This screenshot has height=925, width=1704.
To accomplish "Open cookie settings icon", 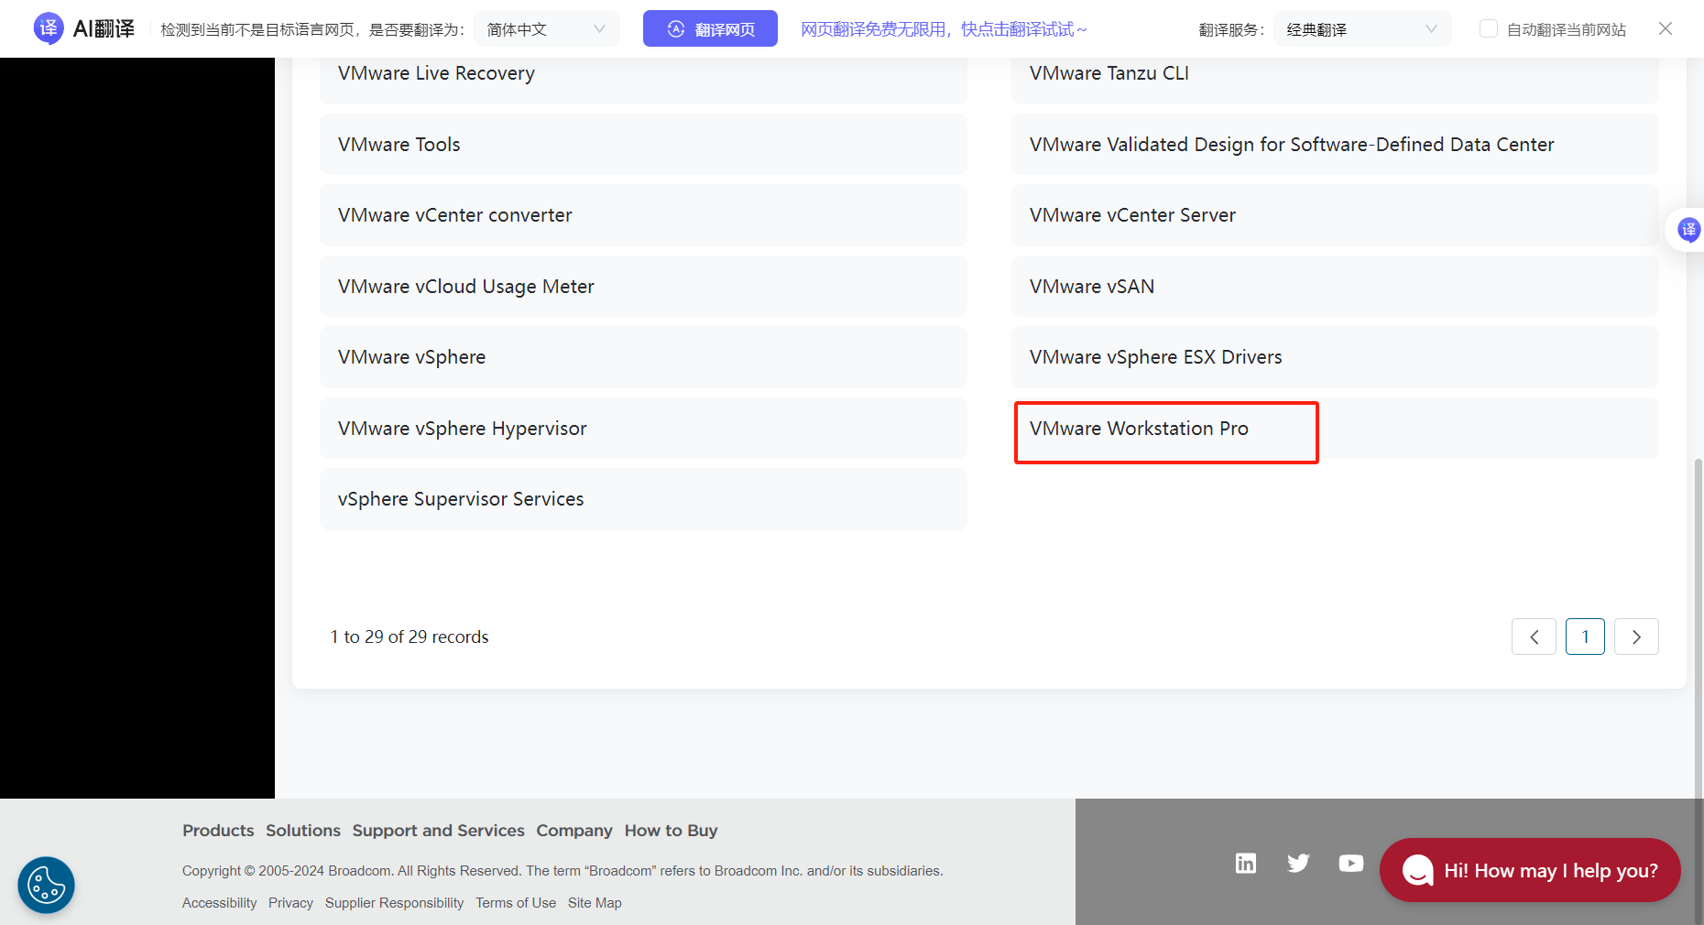I will click(x=46, y=885).
